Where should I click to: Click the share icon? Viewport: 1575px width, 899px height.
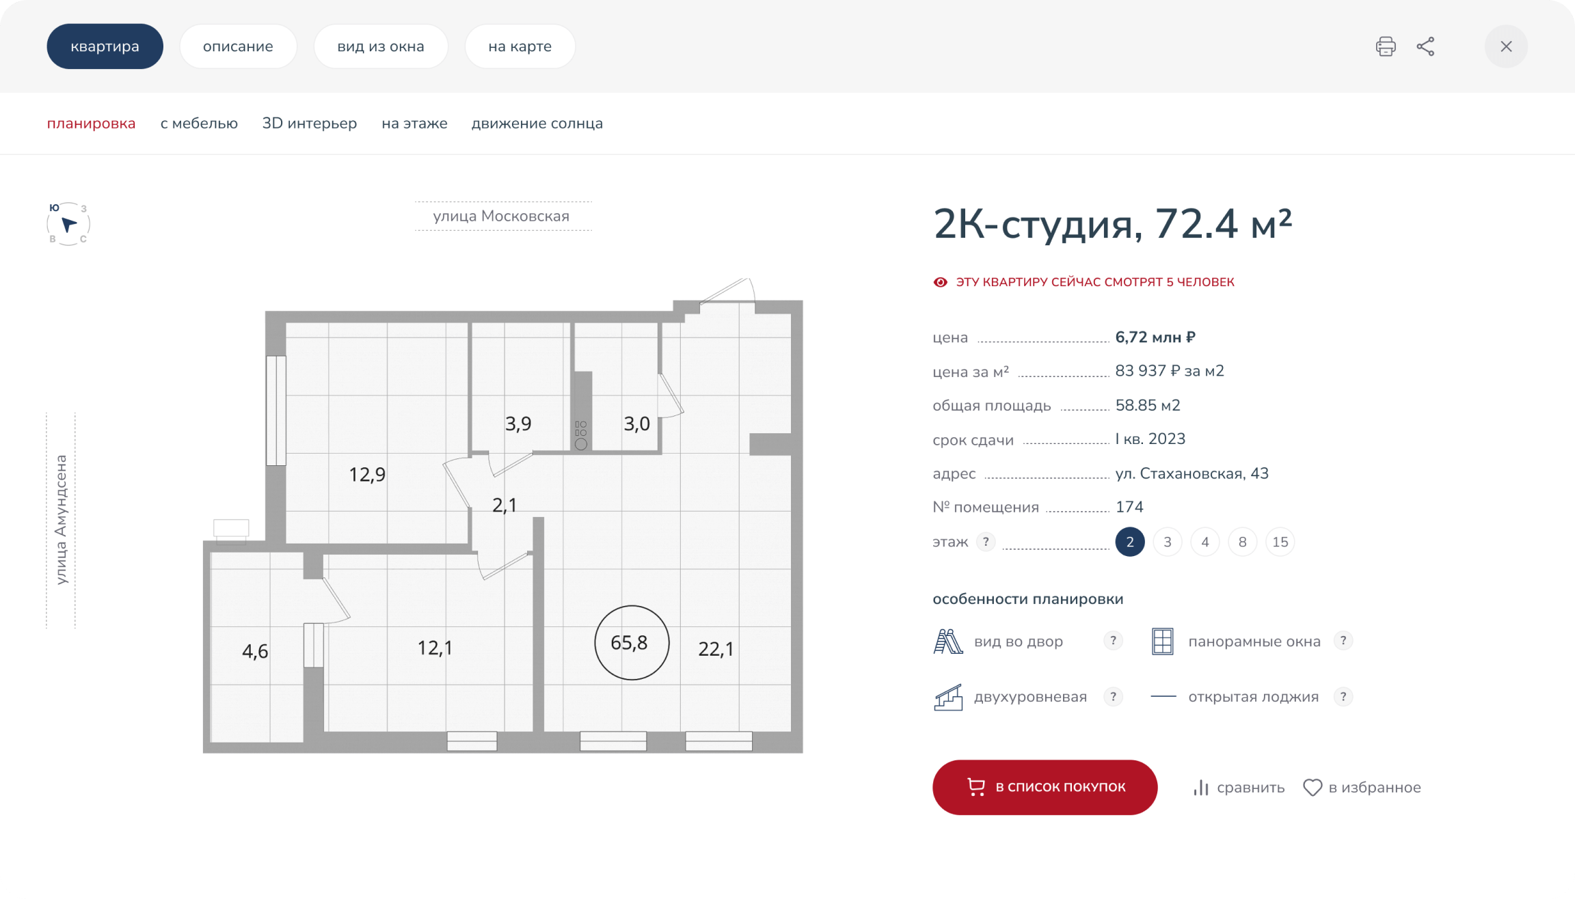point(1425,46)
